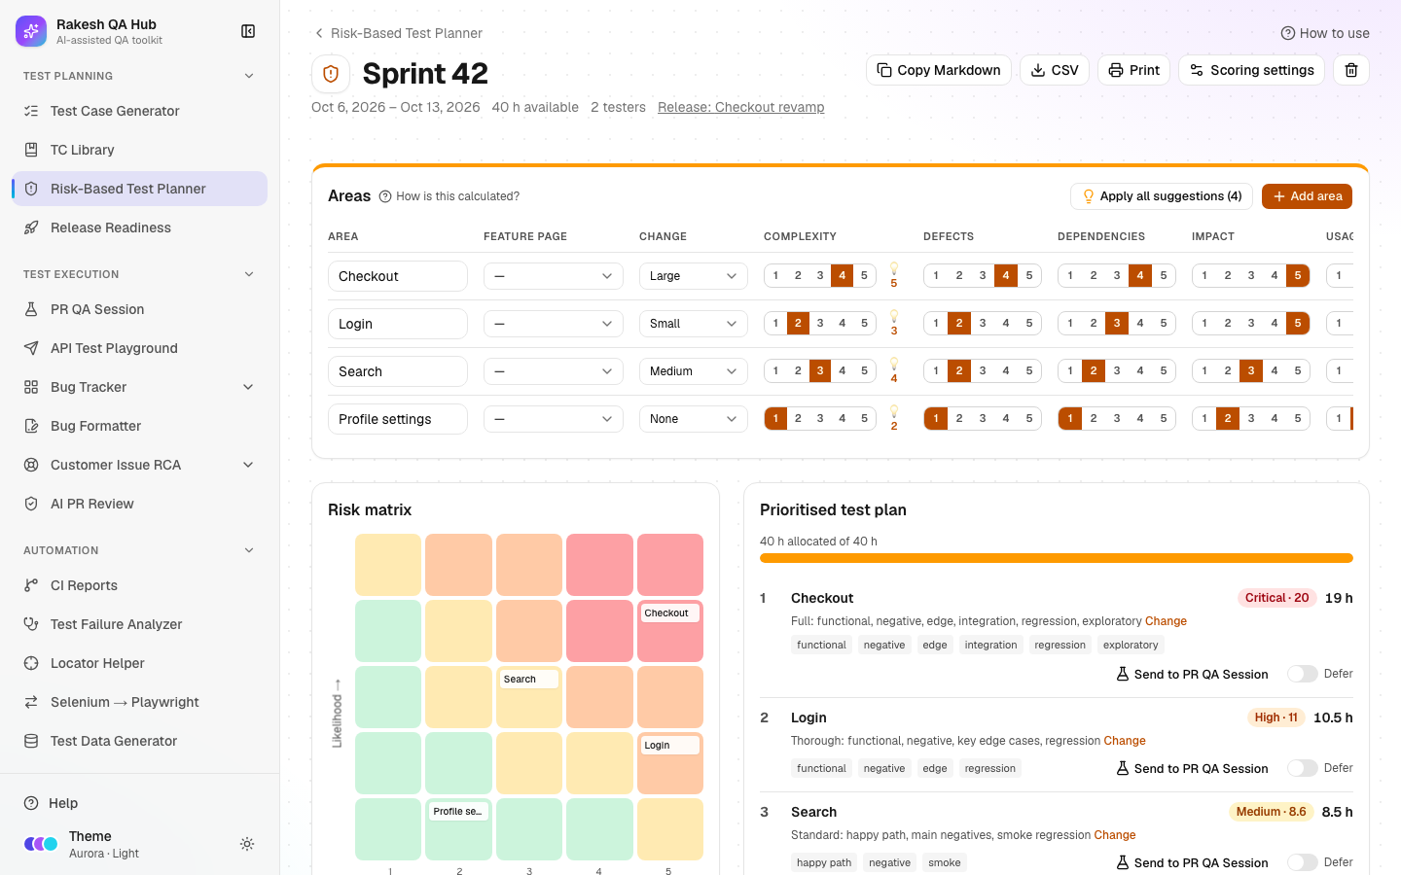Open the Change dropdown showing Small for Login
The image size is (1401, 875).
(694, 324)
